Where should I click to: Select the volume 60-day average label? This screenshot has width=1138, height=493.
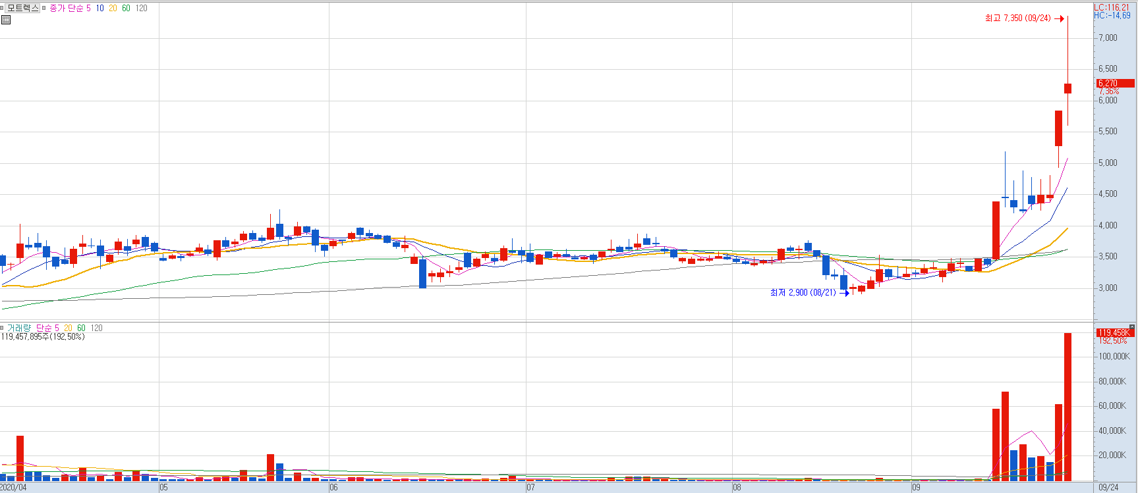(81, 328)
